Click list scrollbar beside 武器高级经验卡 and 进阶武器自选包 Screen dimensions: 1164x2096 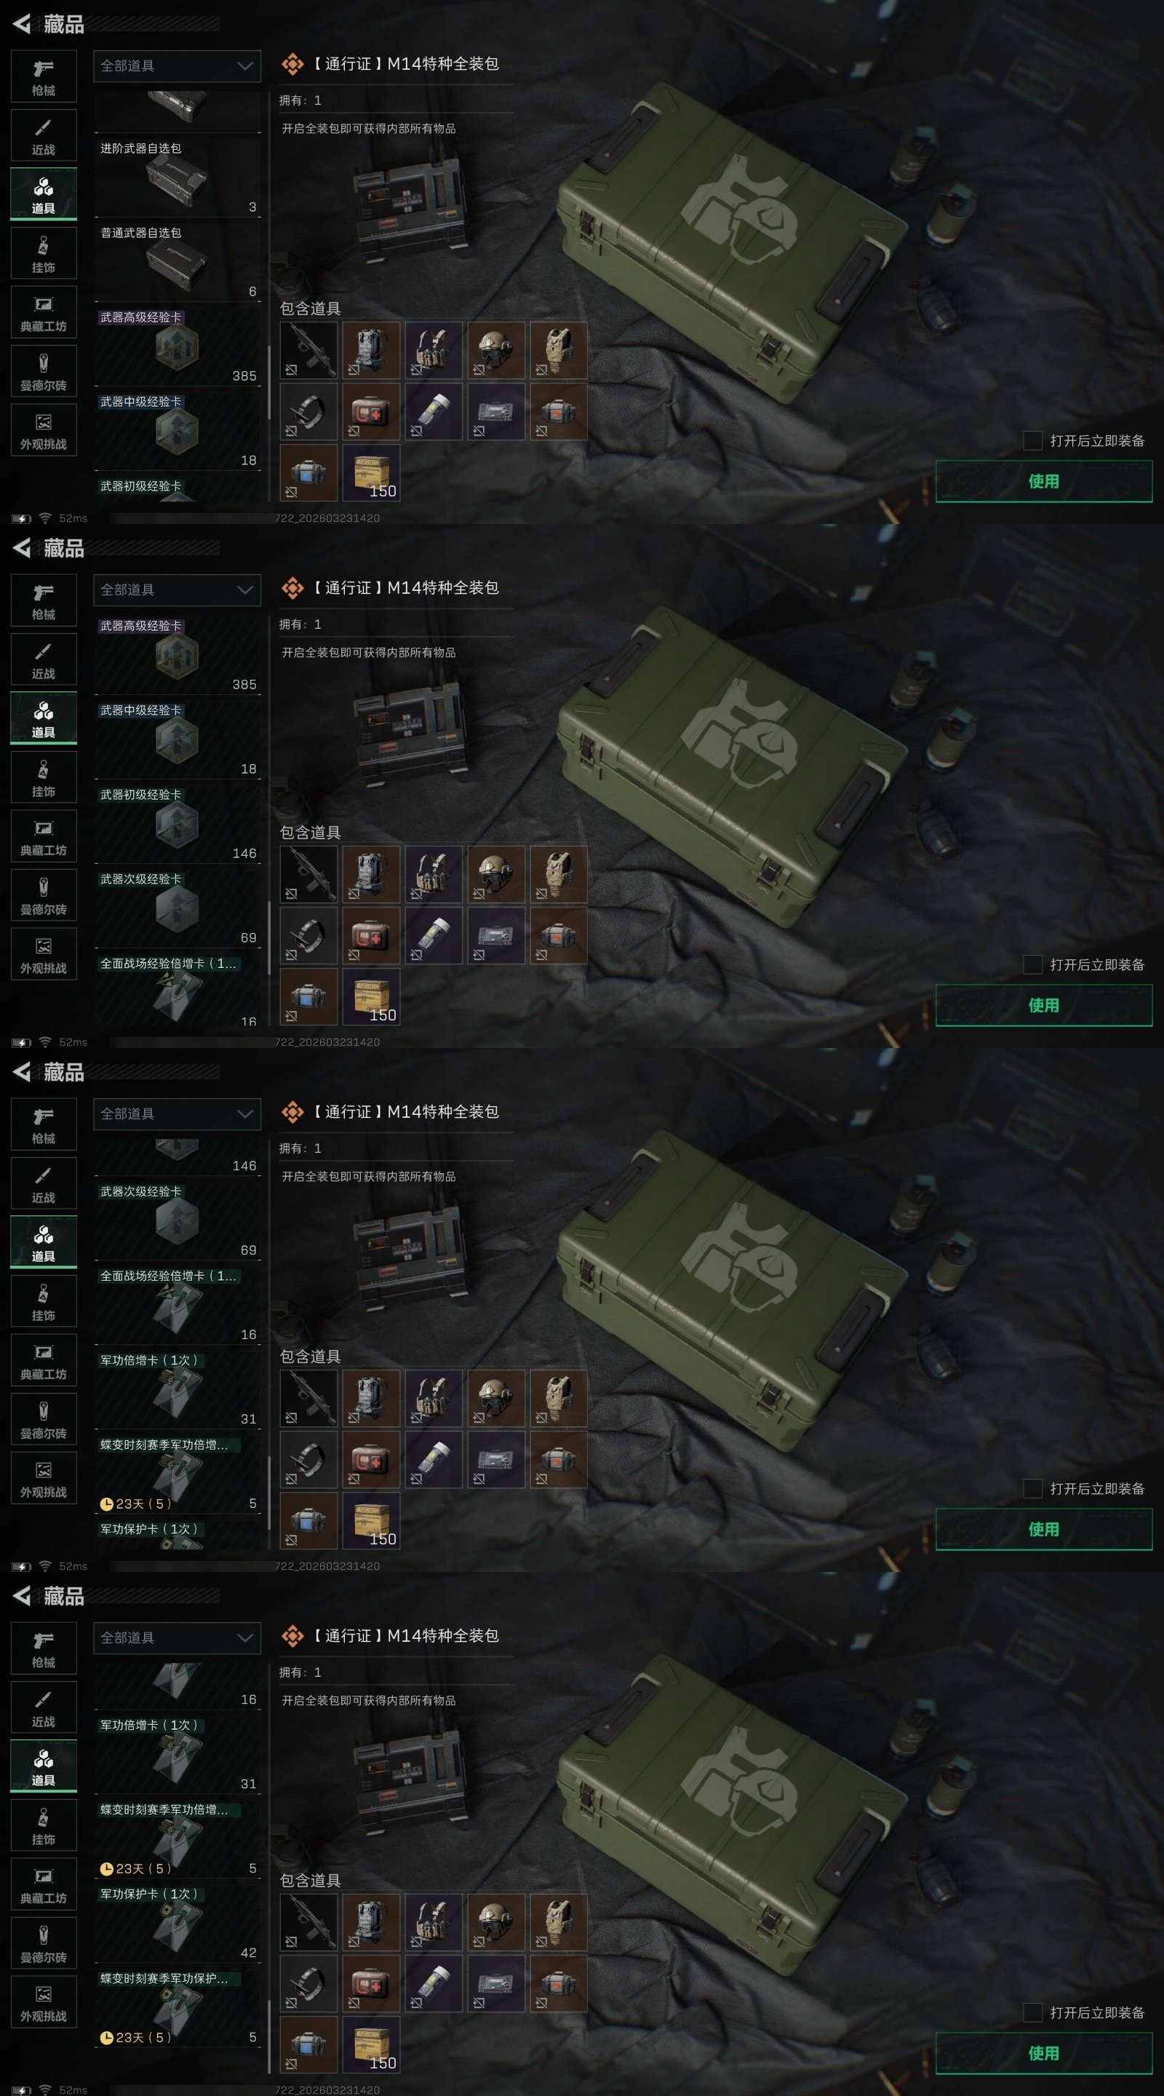(269, 382)
